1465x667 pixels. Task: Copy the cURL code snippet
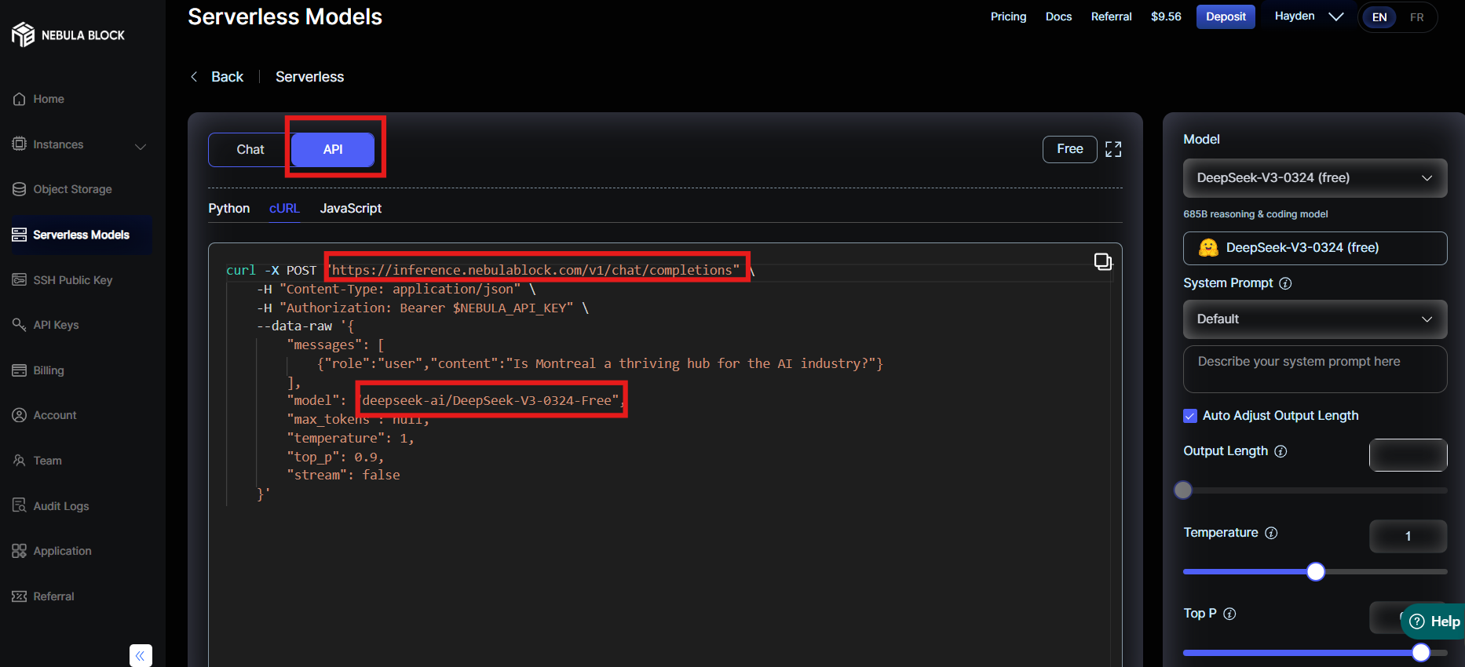(x=1103, y=261)
